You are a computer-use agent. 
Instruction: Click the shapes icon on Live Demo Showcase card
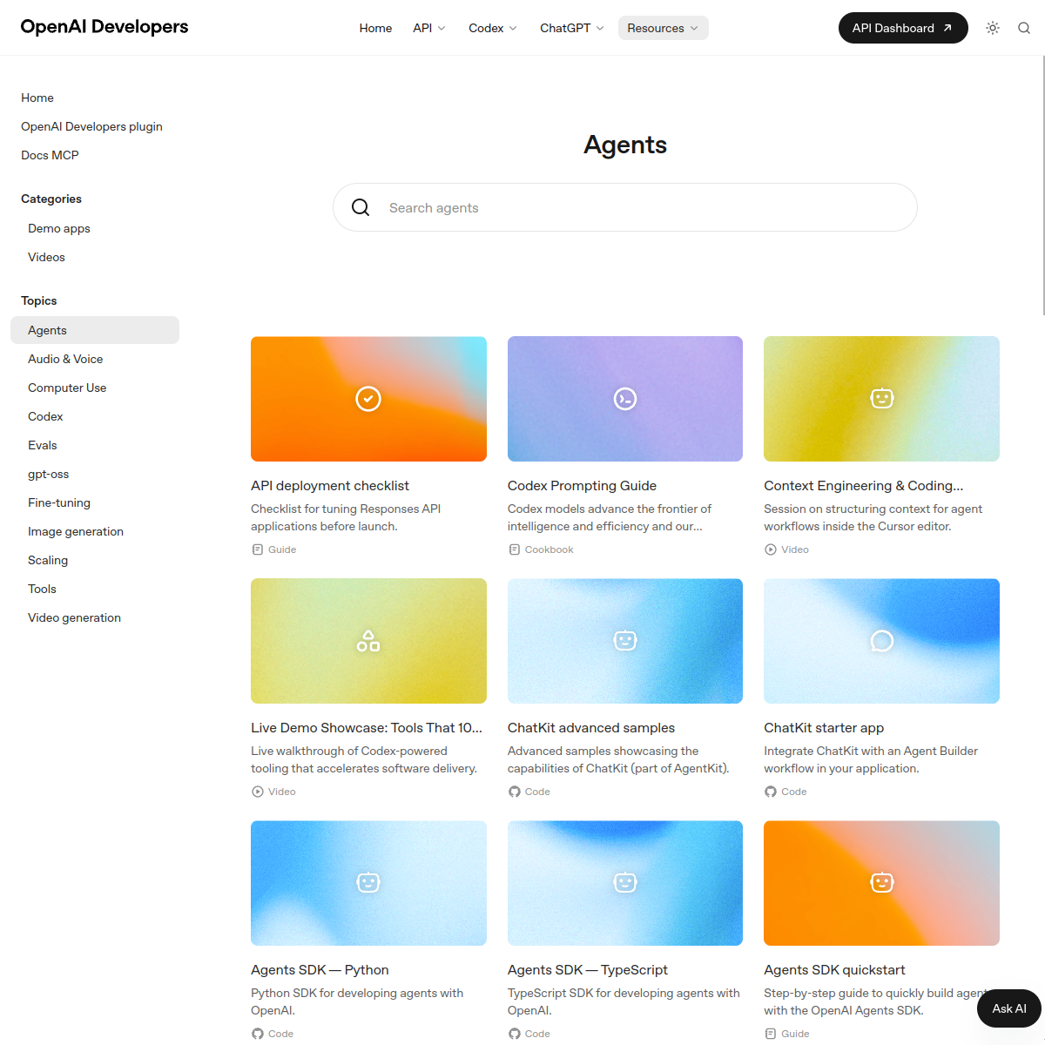click(x=368, y=641)
